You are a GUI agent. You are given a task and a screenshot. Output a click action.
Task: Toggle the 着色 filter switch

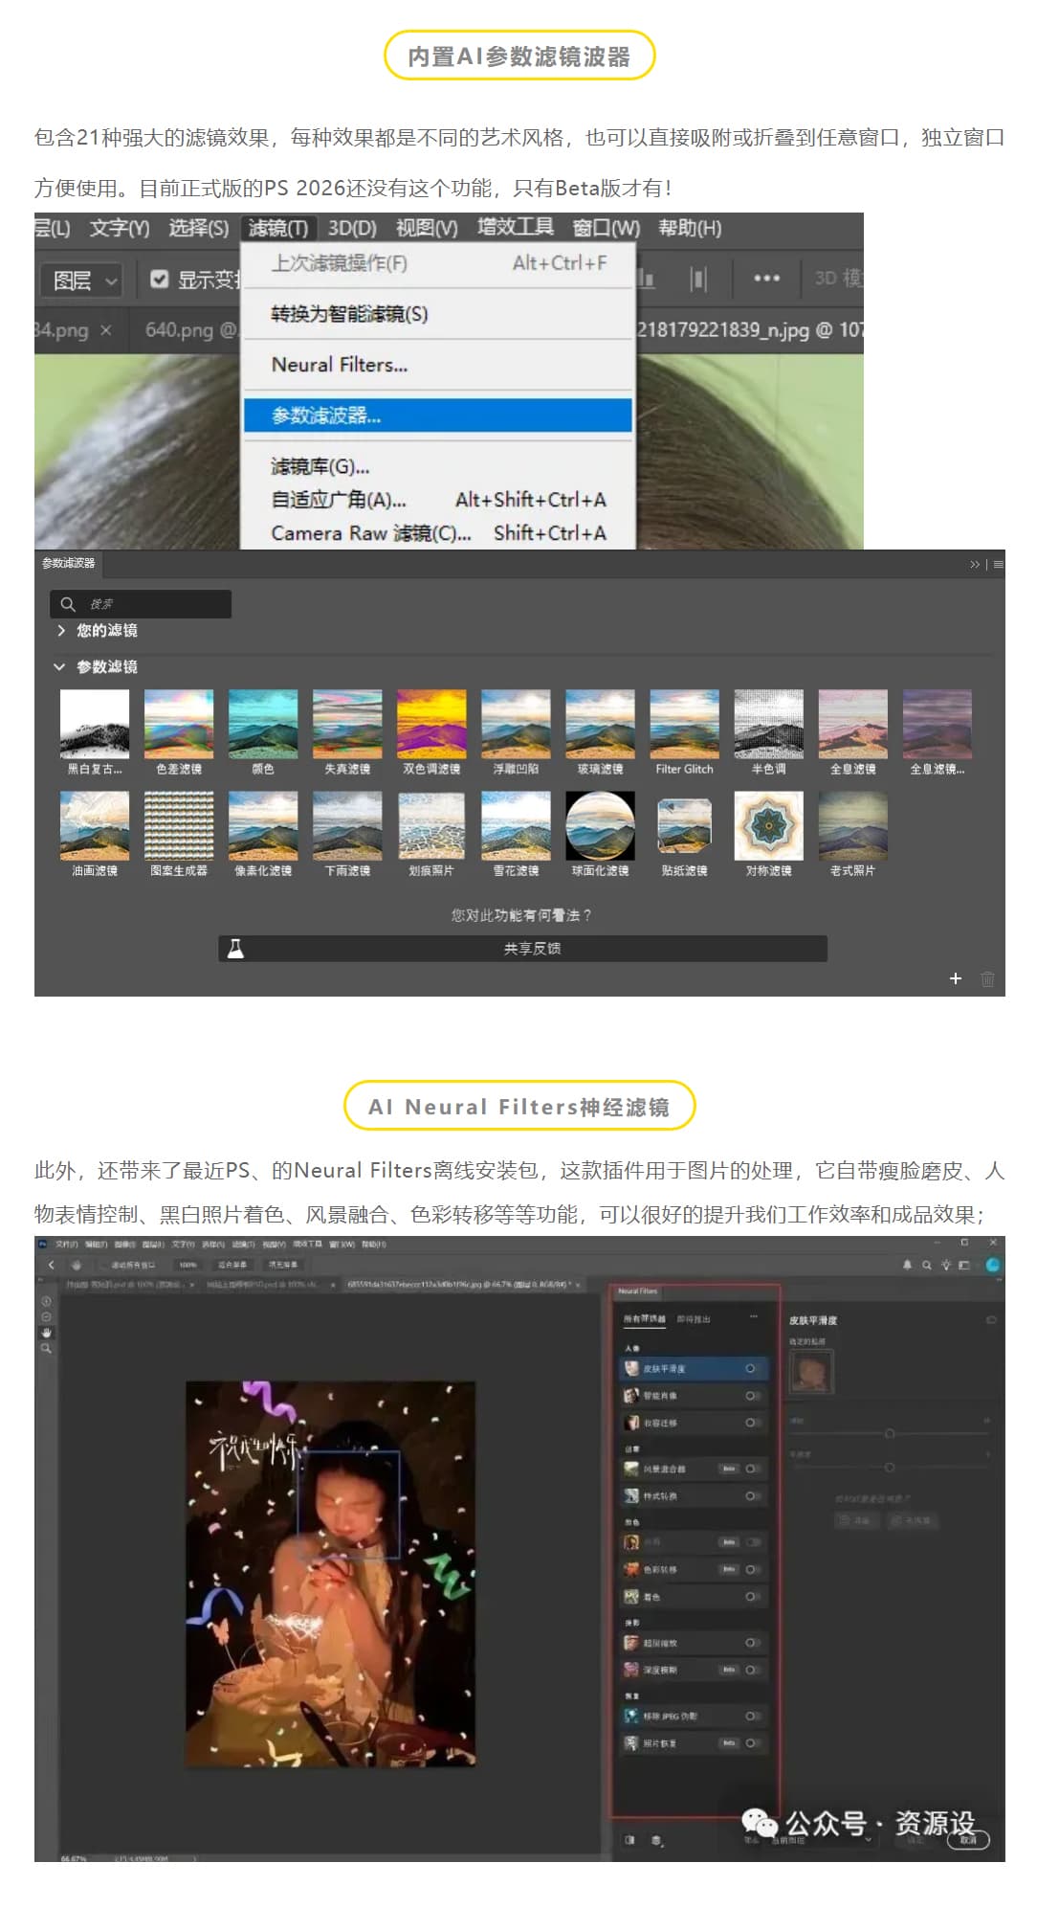click(x=753, y=1596)
